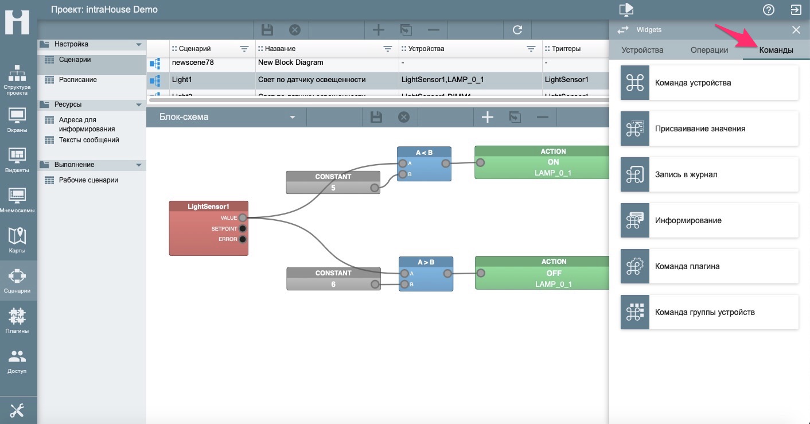Collapse the Ресурсы section
The image size is (810, 424).
tap(138, 105)
